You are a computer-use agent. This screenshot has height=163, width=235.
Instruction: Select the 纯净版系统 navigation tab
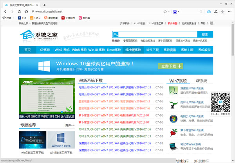tap(134, 50)
